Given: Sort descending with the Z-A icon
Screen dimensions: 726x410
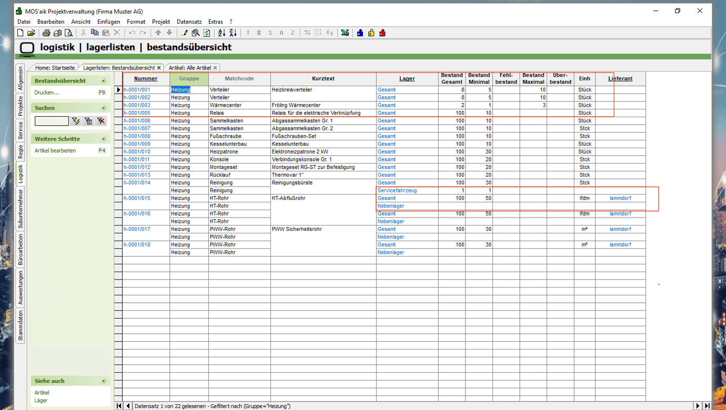Looking at the screenshot, I should (x=233, y=33).
